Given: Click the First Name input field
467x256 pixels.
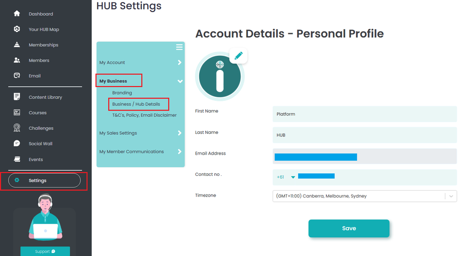Looking at the screenshot, I should click(x=364, y=114).
